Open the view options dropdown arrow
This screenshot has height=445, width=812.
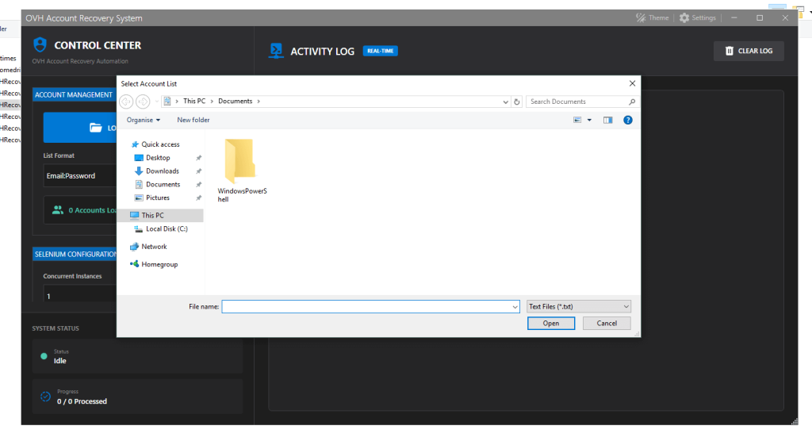589,120
